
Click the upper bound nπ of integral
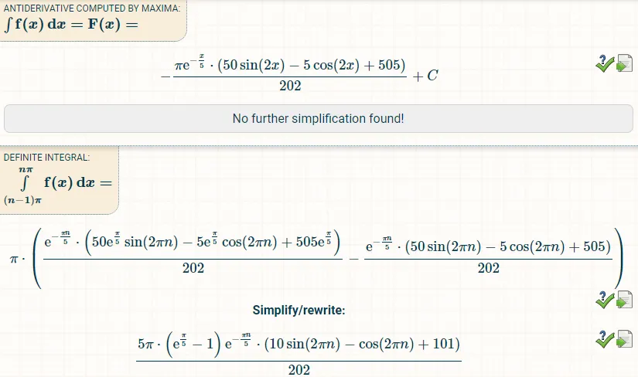pyautogui.click(x=26, y=170)
